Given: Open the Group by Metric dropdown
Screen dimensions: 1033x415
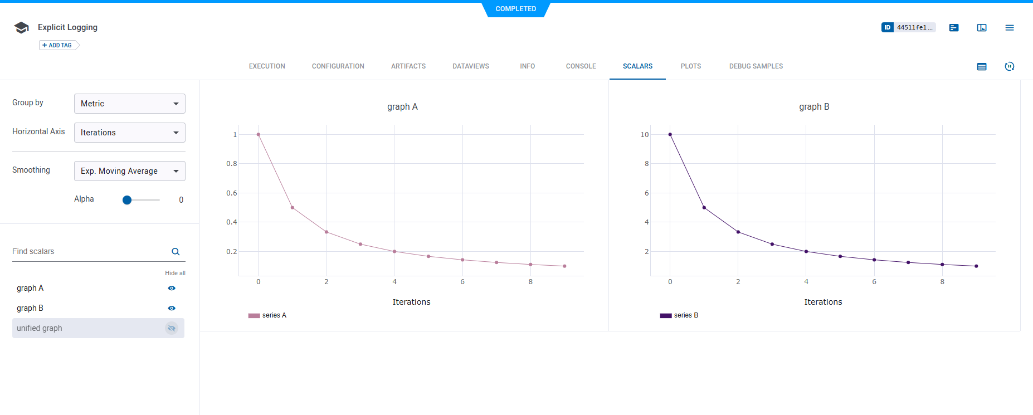Looking at the screenshot, I should click(129, 104).
